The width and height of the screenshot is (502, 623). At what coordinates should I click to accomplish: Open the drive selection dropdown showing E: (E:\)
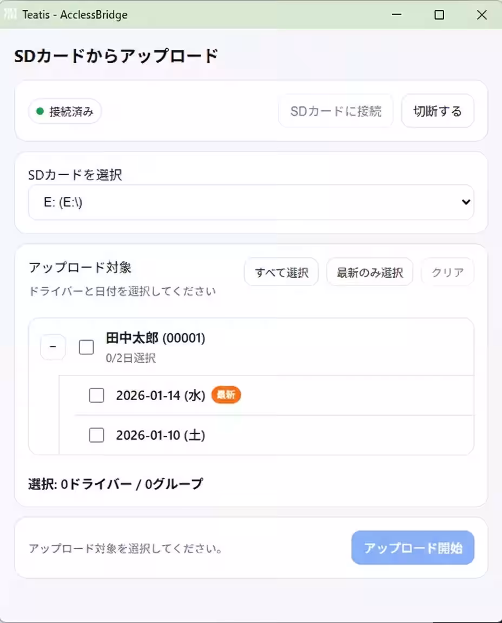coord(251,202)
